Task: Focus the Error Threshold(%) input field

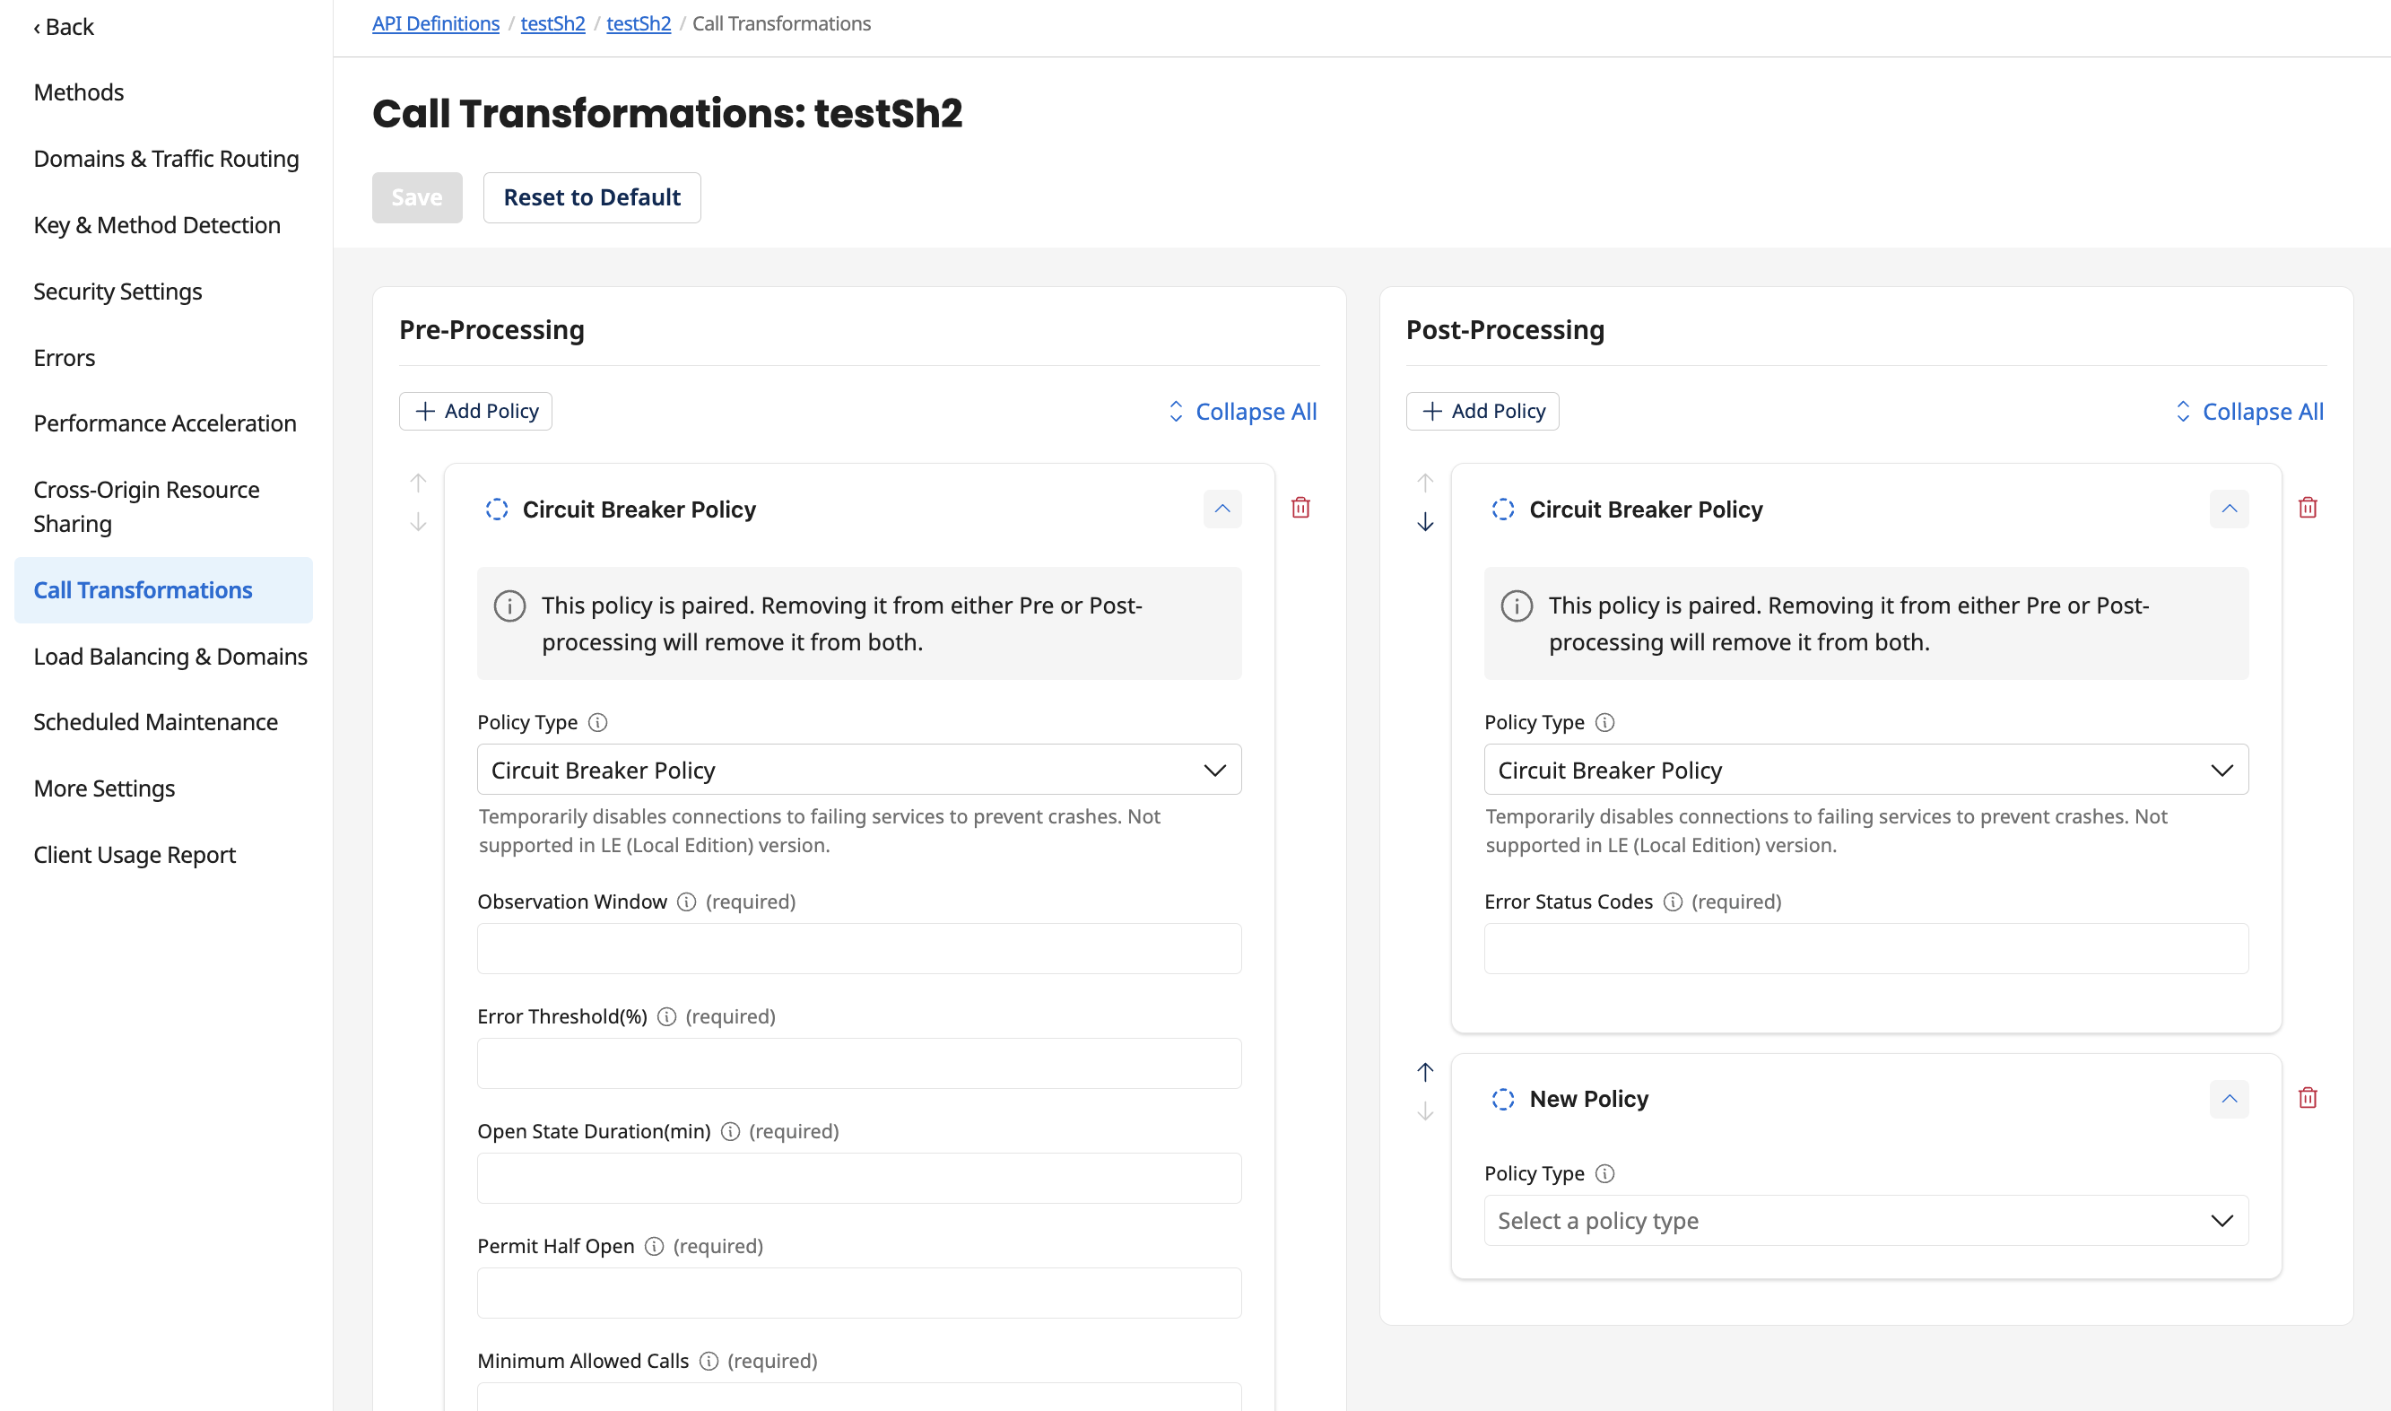Action: coord(859,1063)
